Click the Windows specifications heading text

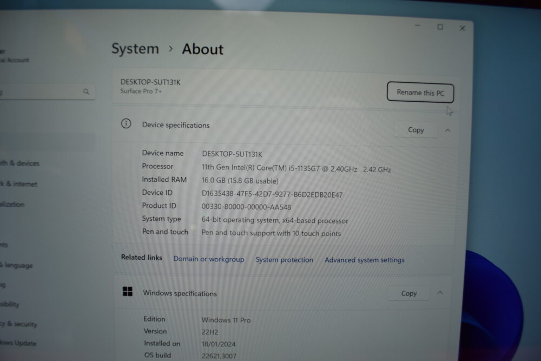click(180, 293)
